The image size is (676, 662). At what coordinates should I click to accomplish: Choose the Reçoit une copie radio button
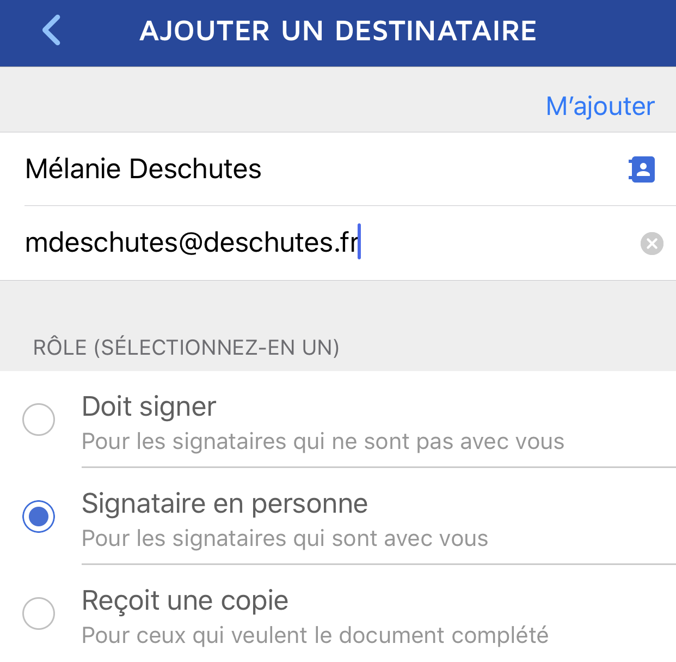click(39, 614)
